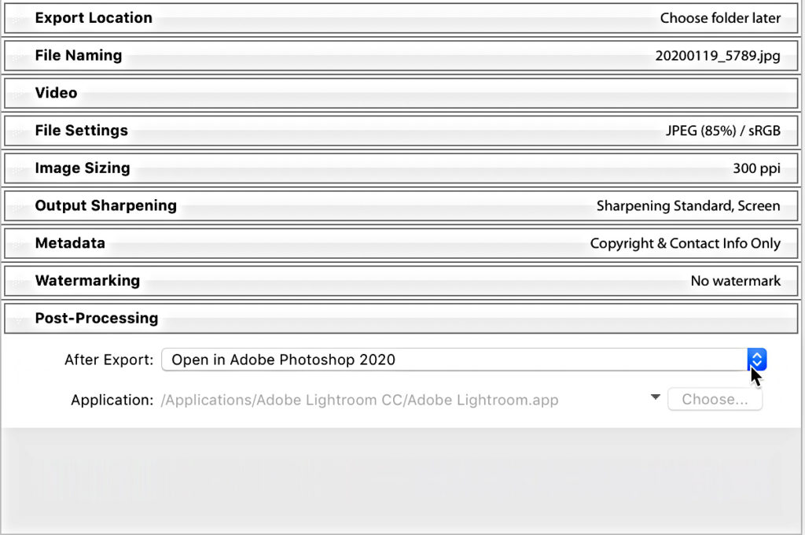Click the 'No watermark' summary text
805x535 pixels.
(x=736, y=281)
